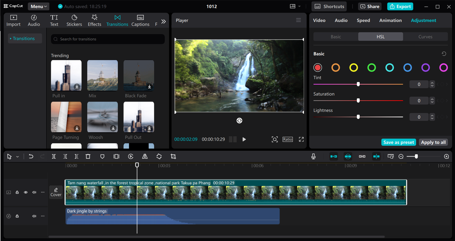This screenshot has width=455, height=241.
Task: Click the timeline zoom-in magnifier
Action: tap(446, 156)
